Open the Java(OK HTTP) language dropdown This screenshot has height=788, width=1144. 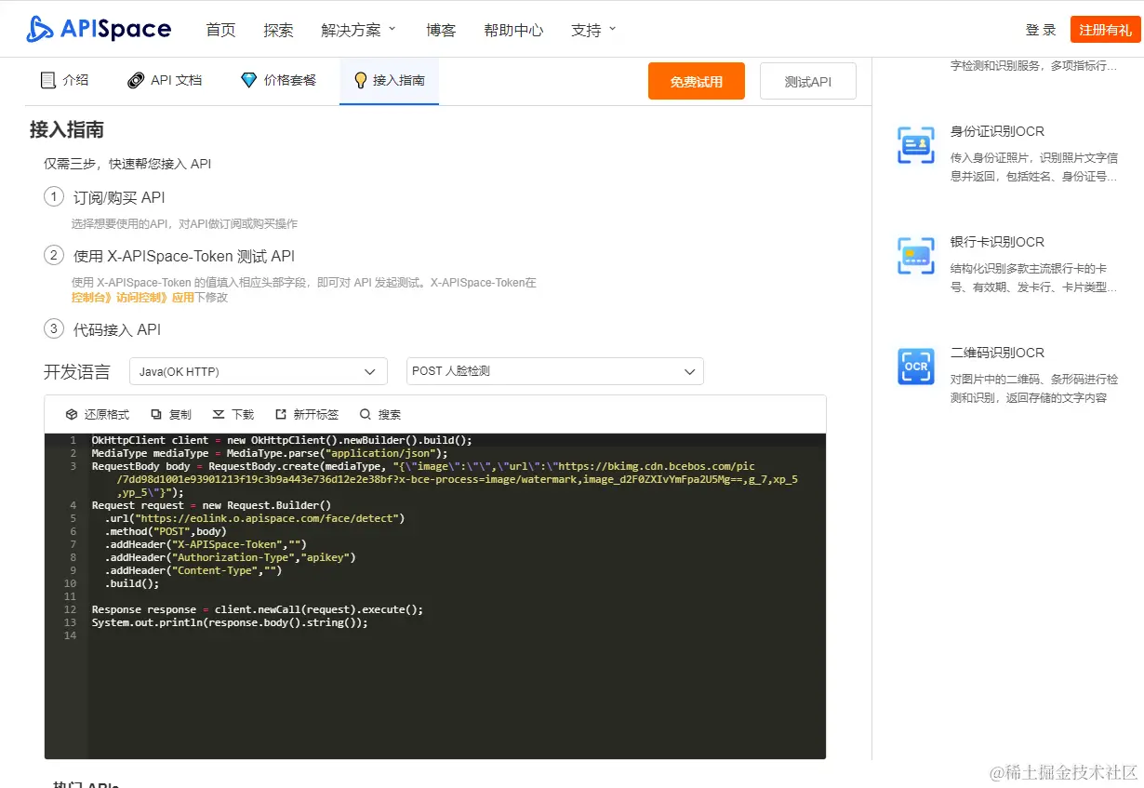pyautogui.click(x=259, y=371)
